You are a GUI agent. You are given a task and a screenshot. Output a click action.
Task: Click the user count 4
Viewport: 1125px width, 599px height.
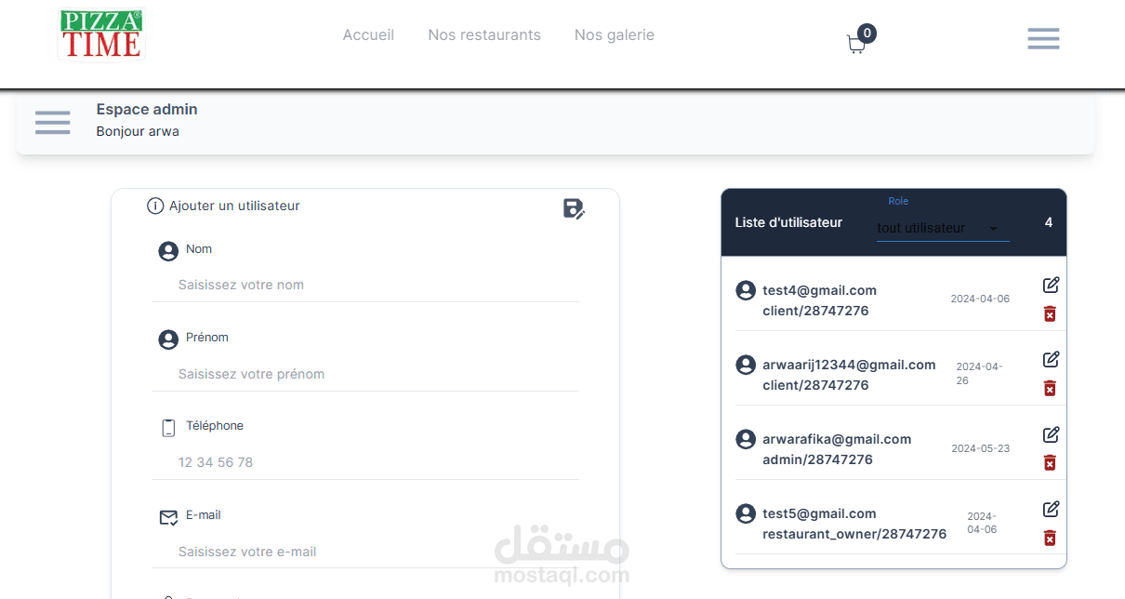pyautogui.click(x=1049, y=222)
